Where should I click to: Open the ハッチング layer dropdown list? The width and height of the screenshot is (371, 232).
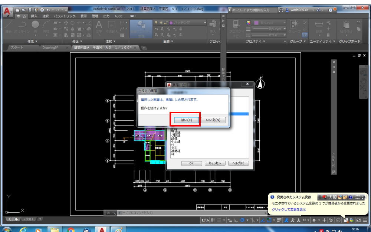205,23
